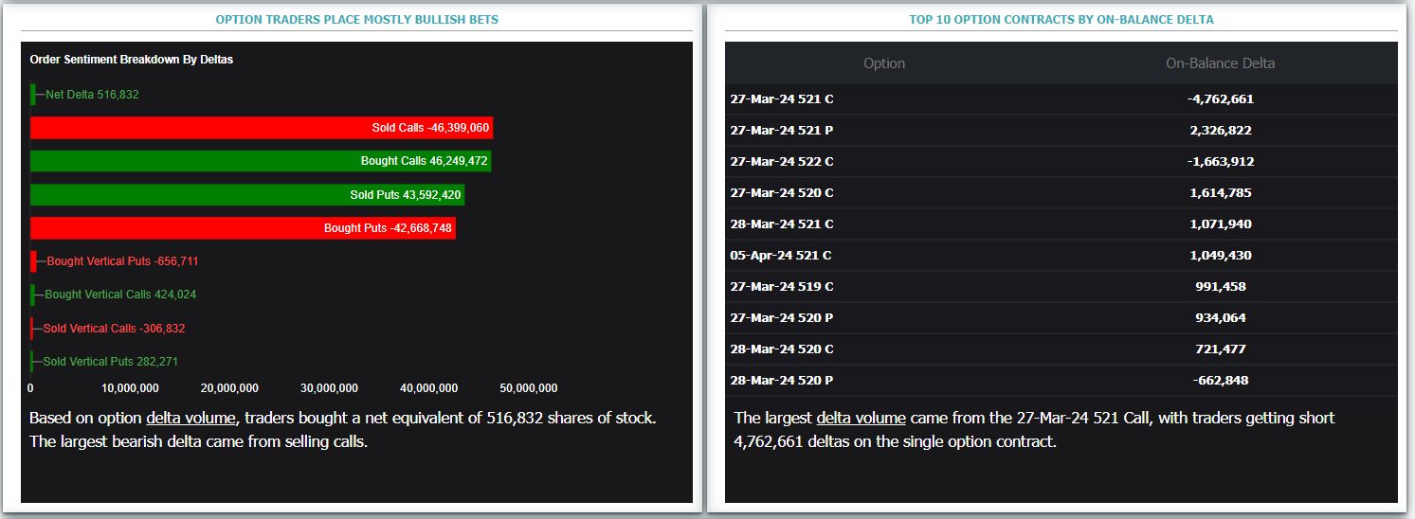Sort by the Option column header
Screen dimensions: 1415x519
(x=884, y=63)
